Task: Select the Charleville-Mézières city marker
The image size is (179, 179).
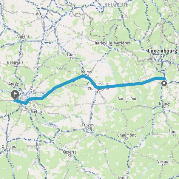Action: tap(111, 47)
